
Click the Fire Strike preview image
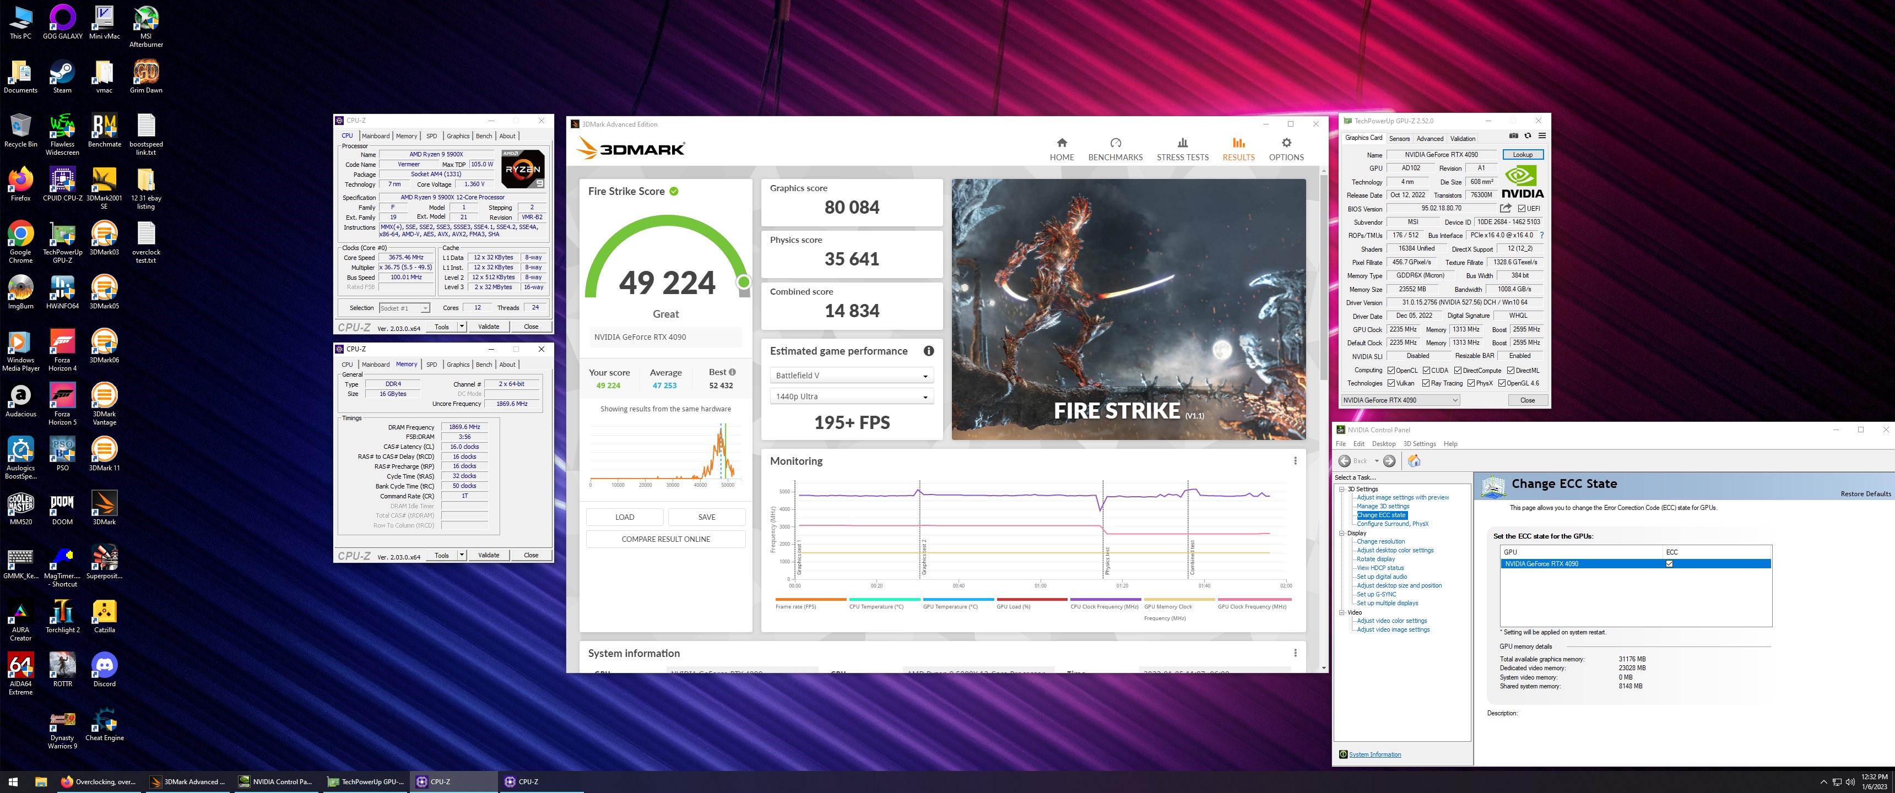click(1129, 309)
